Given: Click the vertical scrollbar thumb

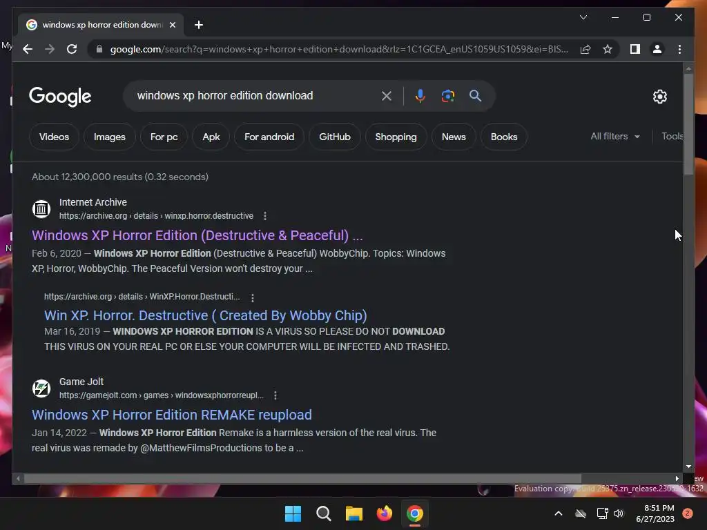Looking at the screenshot, I should (x=688, y=124).
